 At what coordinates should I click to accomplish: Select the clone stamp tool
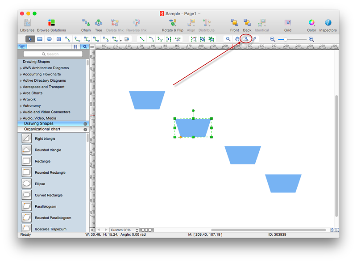[x=246, y=39]
